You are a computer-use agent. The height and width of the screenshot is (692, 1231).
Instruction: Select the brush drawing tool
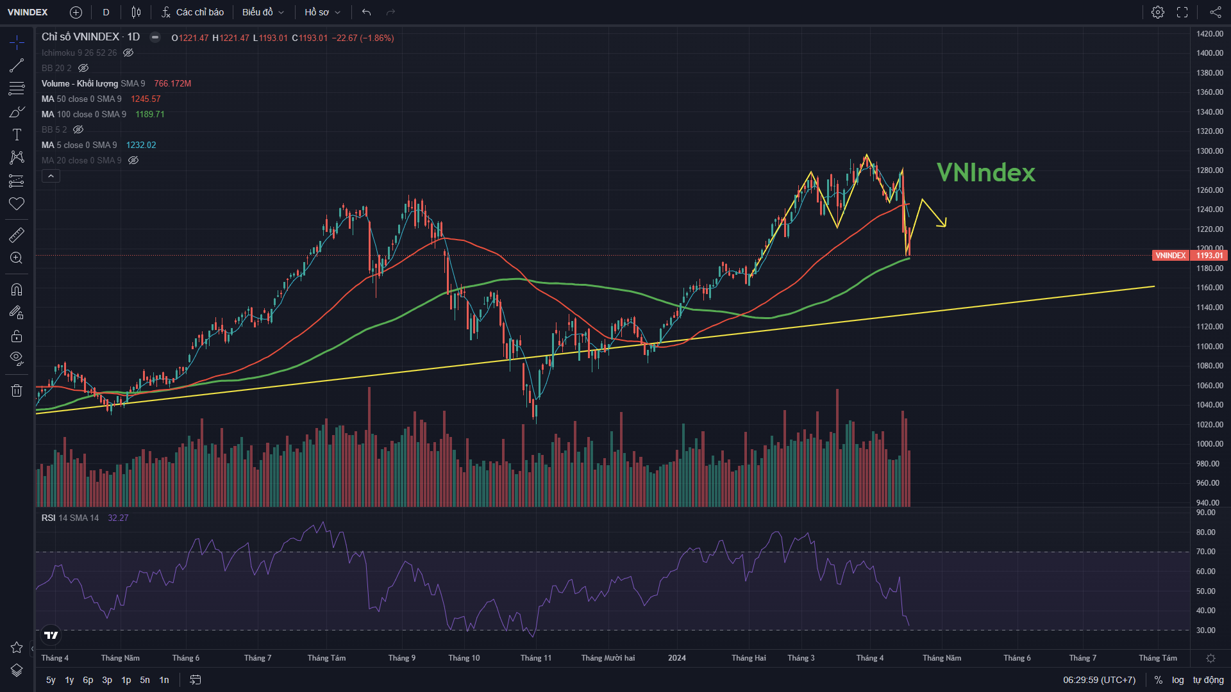coord(17,111)
